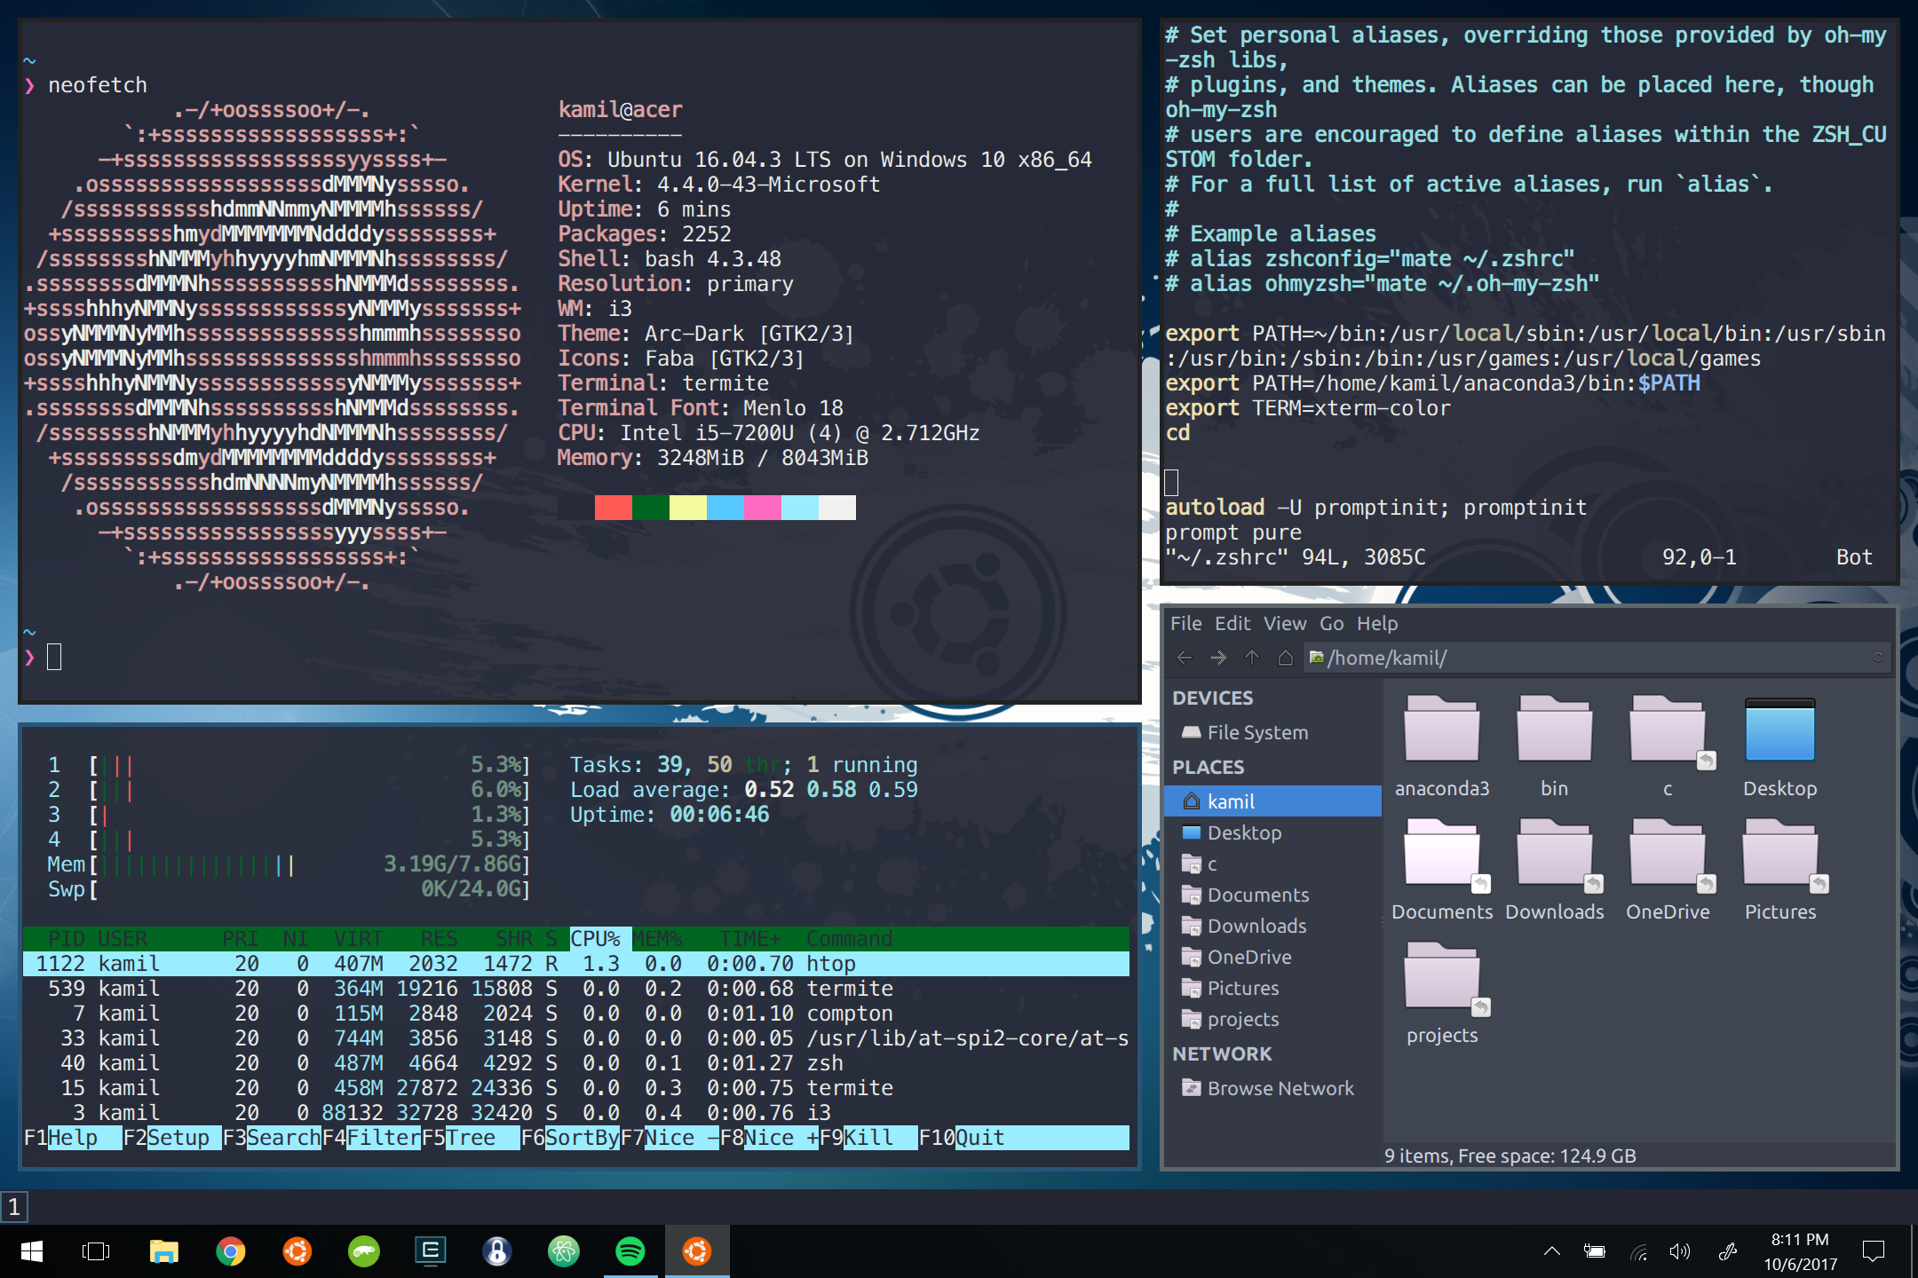The width and height of the screenshot is (1918, 1278).
Task: Select the compton process row in htop
Action: tap(576, 1014)
